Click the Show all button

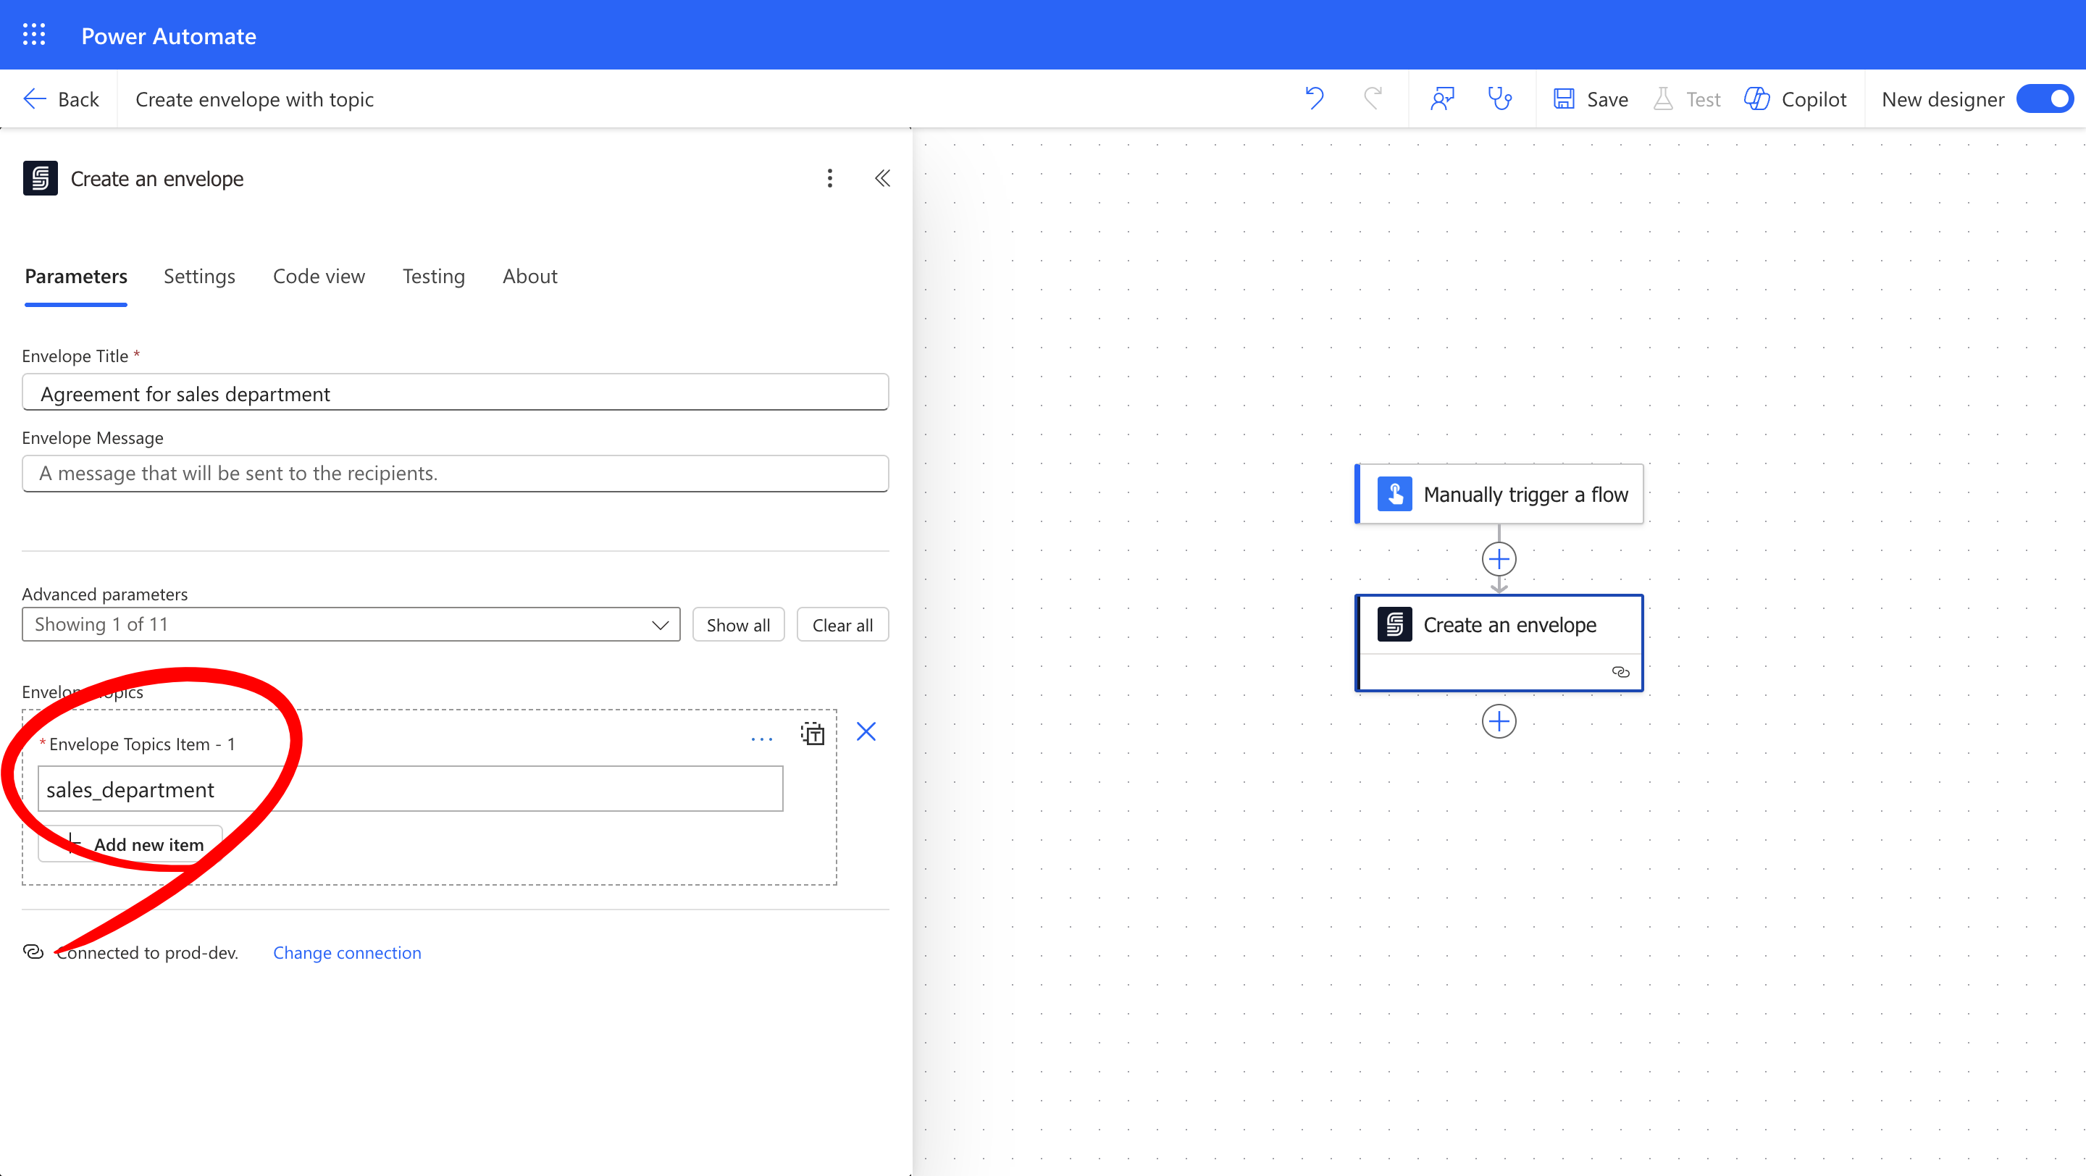(x=738, y=625)
